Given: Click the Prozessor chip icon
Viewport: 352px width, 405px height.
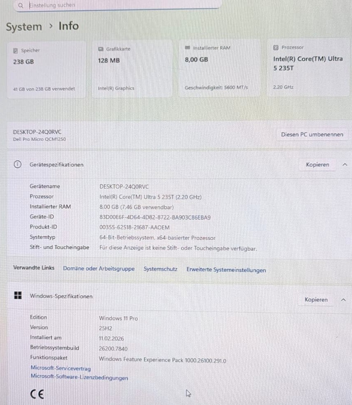Looking at the screenshot, I should click(x=276, y=47).
